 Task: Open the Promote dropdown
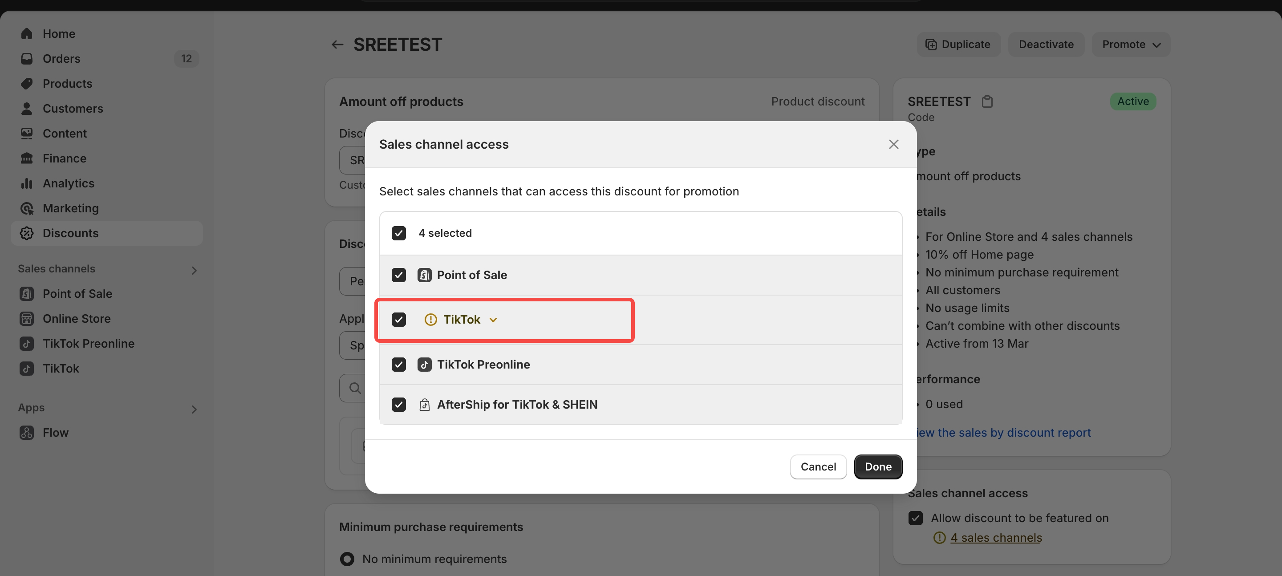click(1131, 45)
